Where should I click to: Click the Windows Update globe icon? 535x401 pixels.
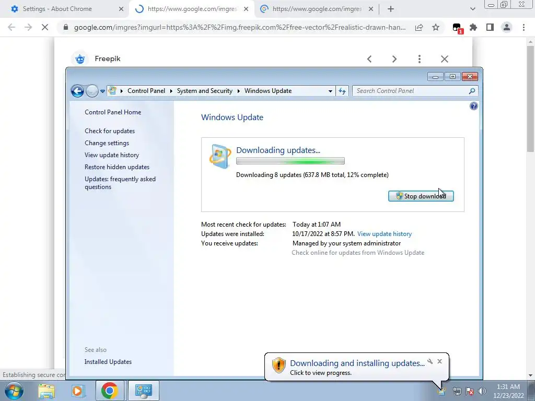point(220,157)
